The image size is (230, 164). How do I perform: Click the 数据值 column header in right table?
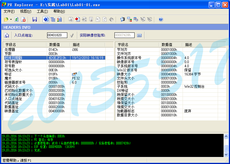click(x=171, y=45)
